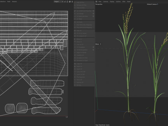Viewport: 168px width, 126px height.
Task: Click the Reset UV command
Action: point(84,69)
